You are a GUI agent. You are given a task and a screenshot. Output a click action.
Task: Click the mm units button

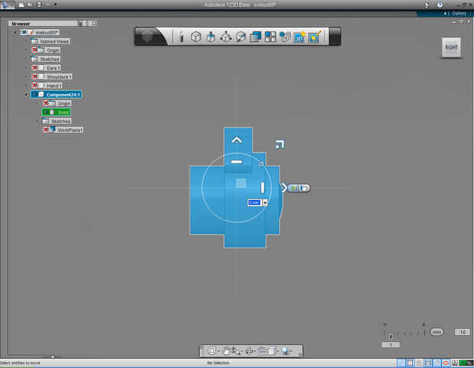tap(437, 332)
